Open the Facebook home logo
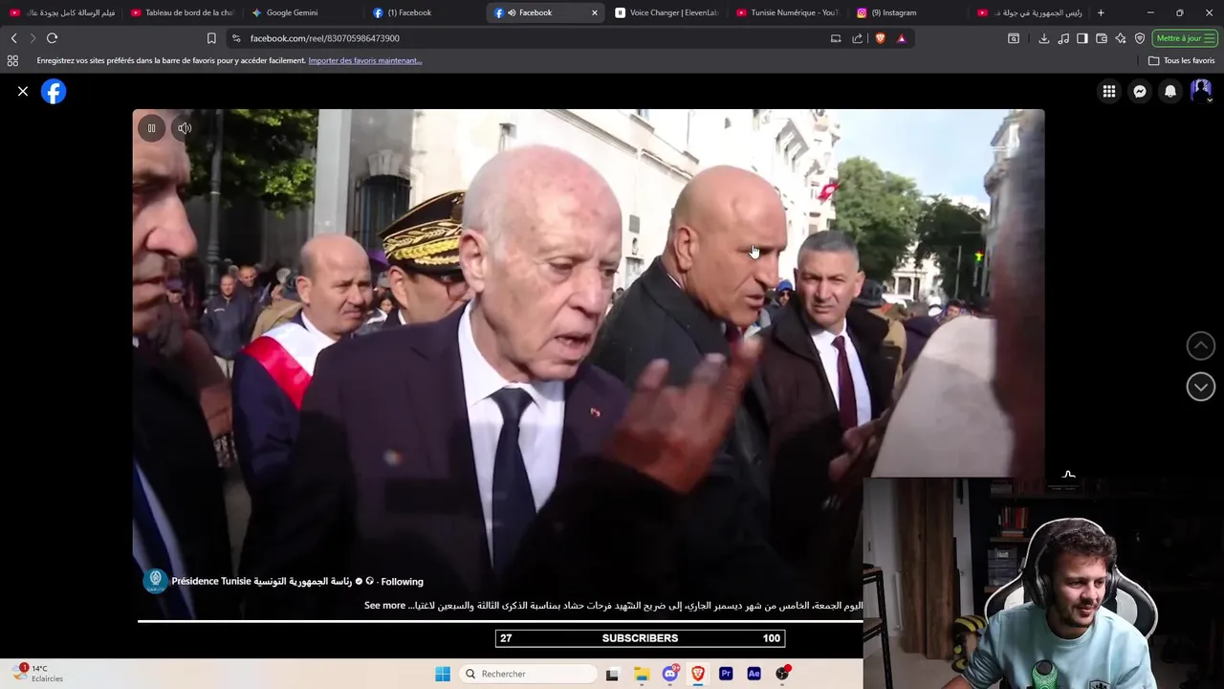The width and height of the screenshot is (1224, 689). click(54, 91)
